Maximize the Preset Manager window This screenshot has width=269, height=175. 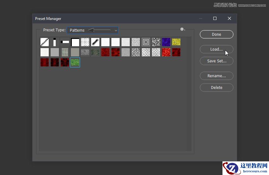click(215, 18)
